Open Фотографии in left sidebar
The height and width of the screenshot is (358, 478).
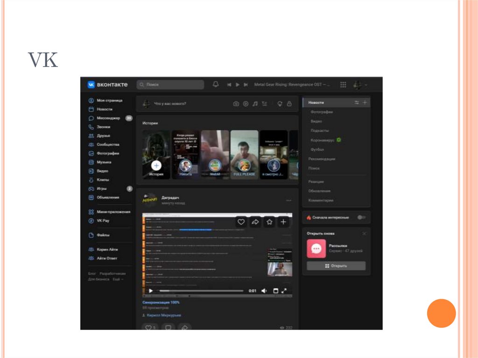(104, 154)
